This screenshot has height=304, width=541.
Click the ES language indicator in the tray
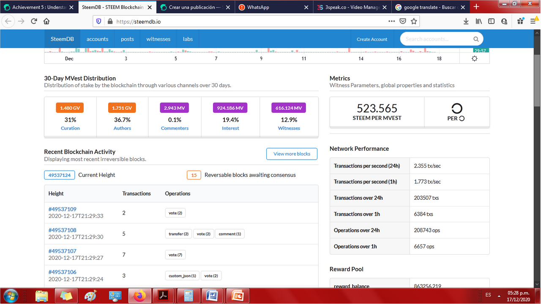tap(488, 295)
